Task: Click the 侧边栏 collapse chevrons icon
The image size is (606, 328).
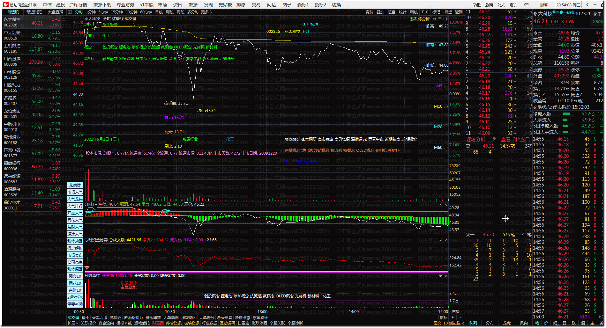Action: point(463,323)
